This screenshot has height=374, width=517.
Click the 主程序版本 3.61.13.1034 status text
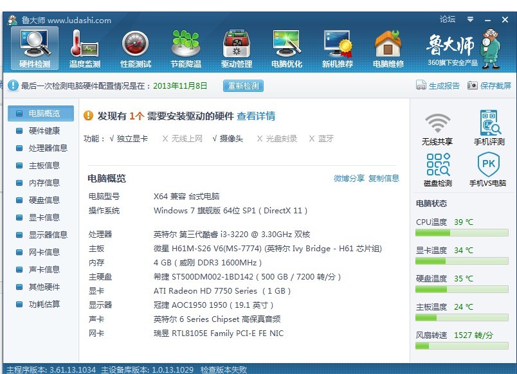click(x=51, y=370)
